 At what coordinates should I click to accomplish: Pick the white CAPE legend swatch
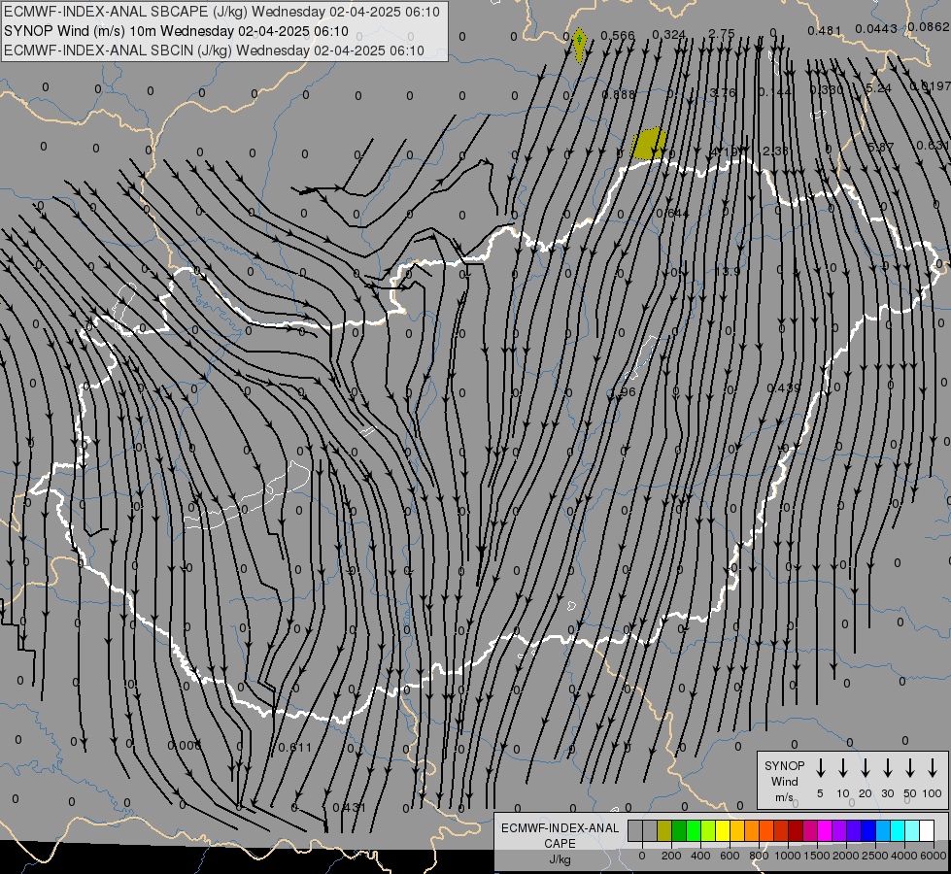(x=926, y=830)
